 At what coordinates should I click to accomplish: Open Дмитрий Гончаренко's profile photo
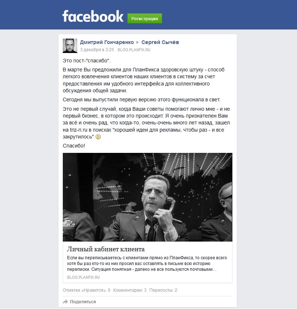[x=70, y=46]
